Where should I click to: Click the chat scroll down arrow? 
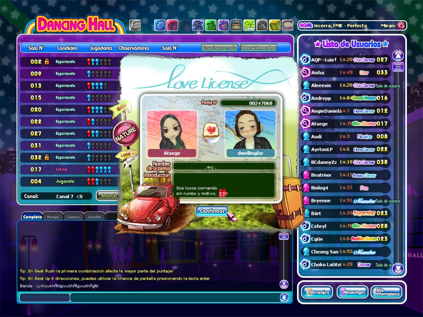[284, 284]
